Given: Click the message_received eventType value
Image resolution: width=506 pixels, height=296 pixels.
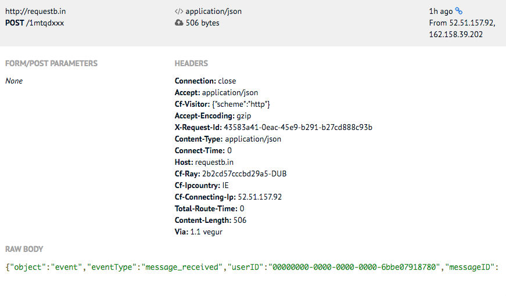Looking at the screenshot, I should click(182, 267).
